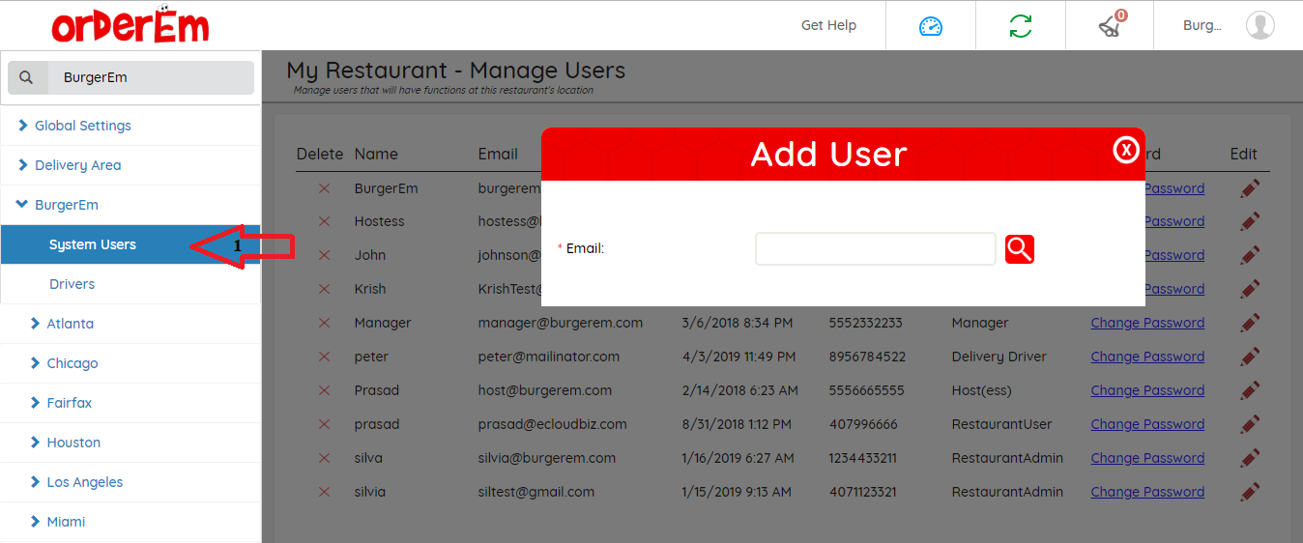Click the BurgerEm sidebar search box
This screenshot has width=1303, height=543.
point(150,77)
